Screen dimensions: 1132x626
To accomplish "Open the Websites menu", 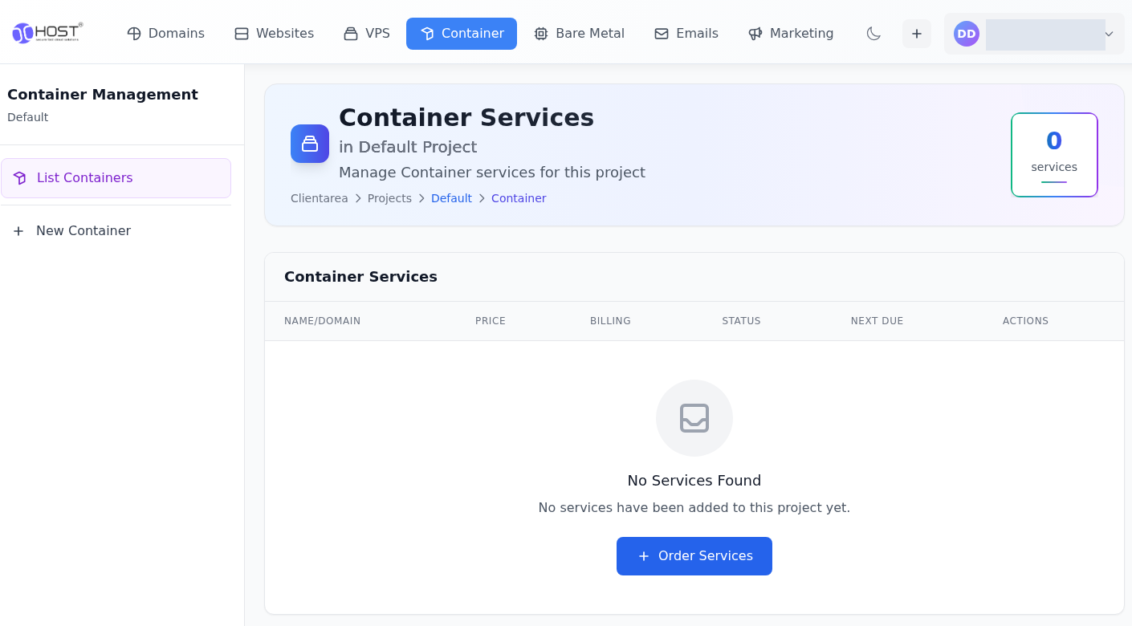I will tap(274, 34).
